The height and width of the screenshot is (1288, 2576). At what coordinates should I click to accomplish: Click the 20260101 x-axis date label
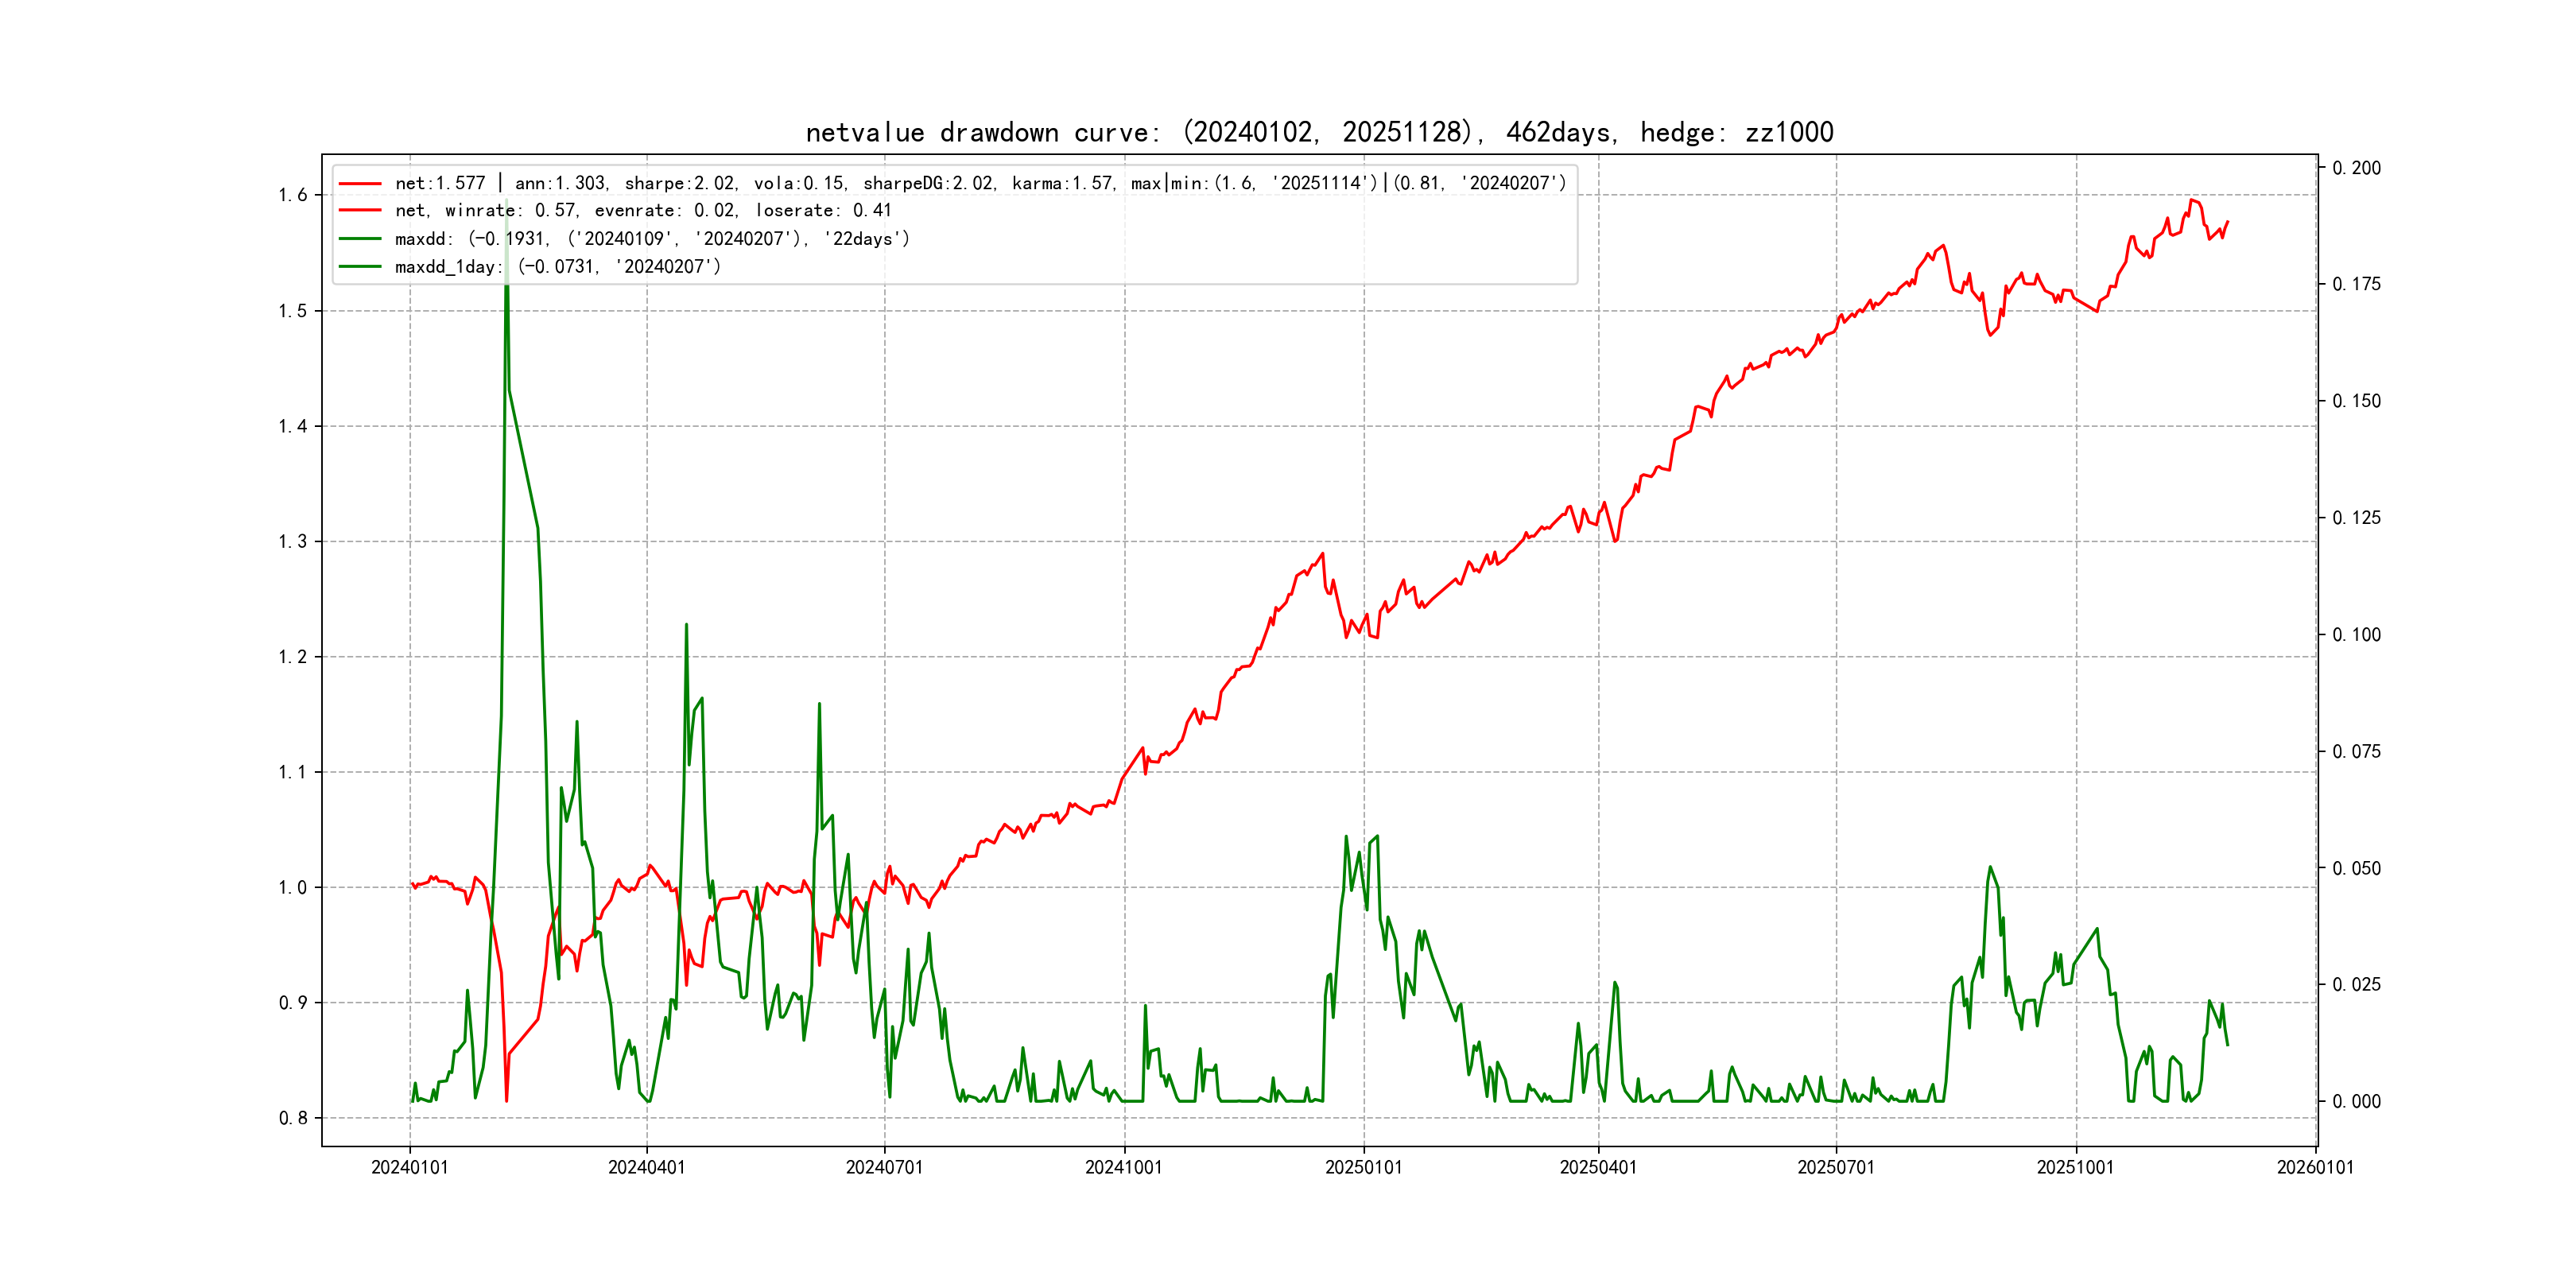pyautogui.click(x=2315, y=1167)
